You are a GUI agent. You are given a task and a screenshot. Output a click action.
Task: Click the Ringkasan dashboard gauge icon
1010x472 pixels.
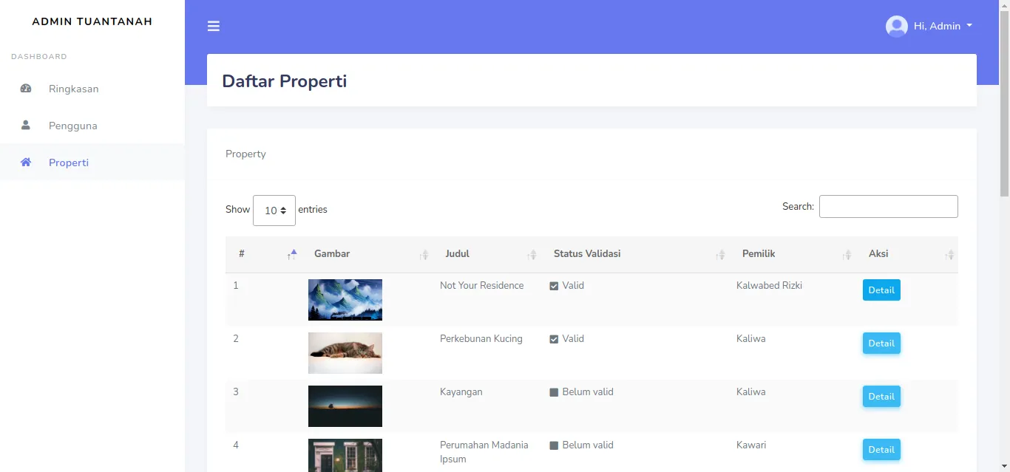[x=26, y=89]
